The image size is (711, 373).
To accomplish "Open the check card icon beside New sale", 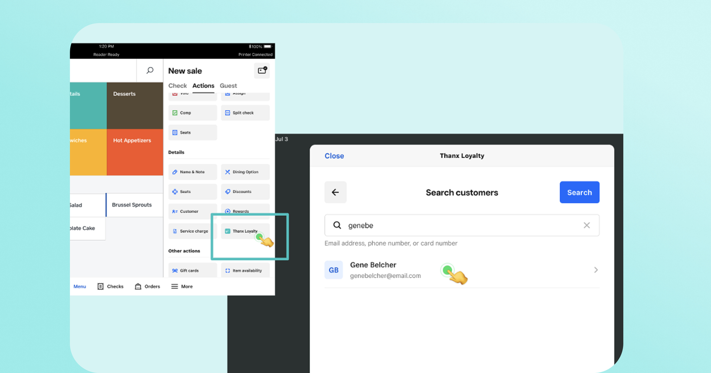I will click(x=262, y=71).
